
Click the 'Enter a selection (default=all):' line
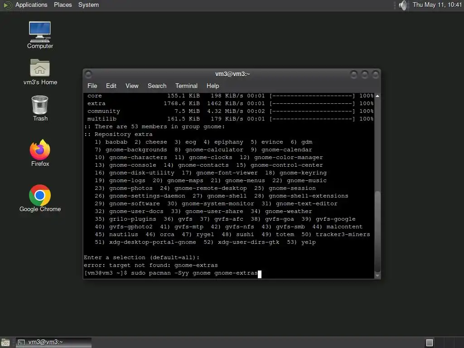[141, 257]
